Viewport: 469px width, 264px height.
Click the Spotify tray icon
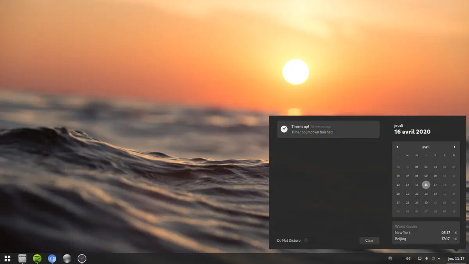pos(390,259)
